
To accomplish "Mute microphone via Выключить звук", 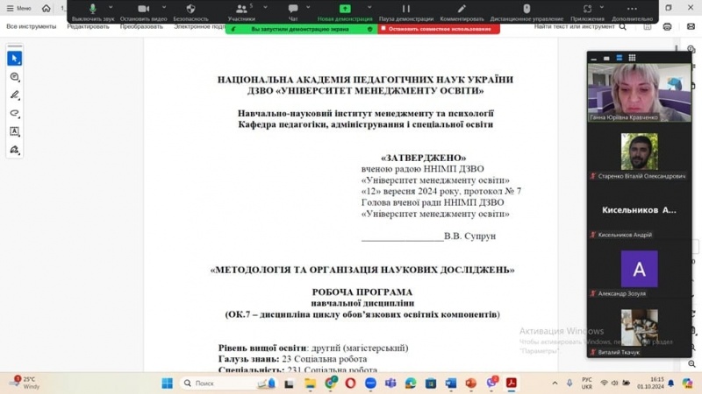I will [92, 11].
